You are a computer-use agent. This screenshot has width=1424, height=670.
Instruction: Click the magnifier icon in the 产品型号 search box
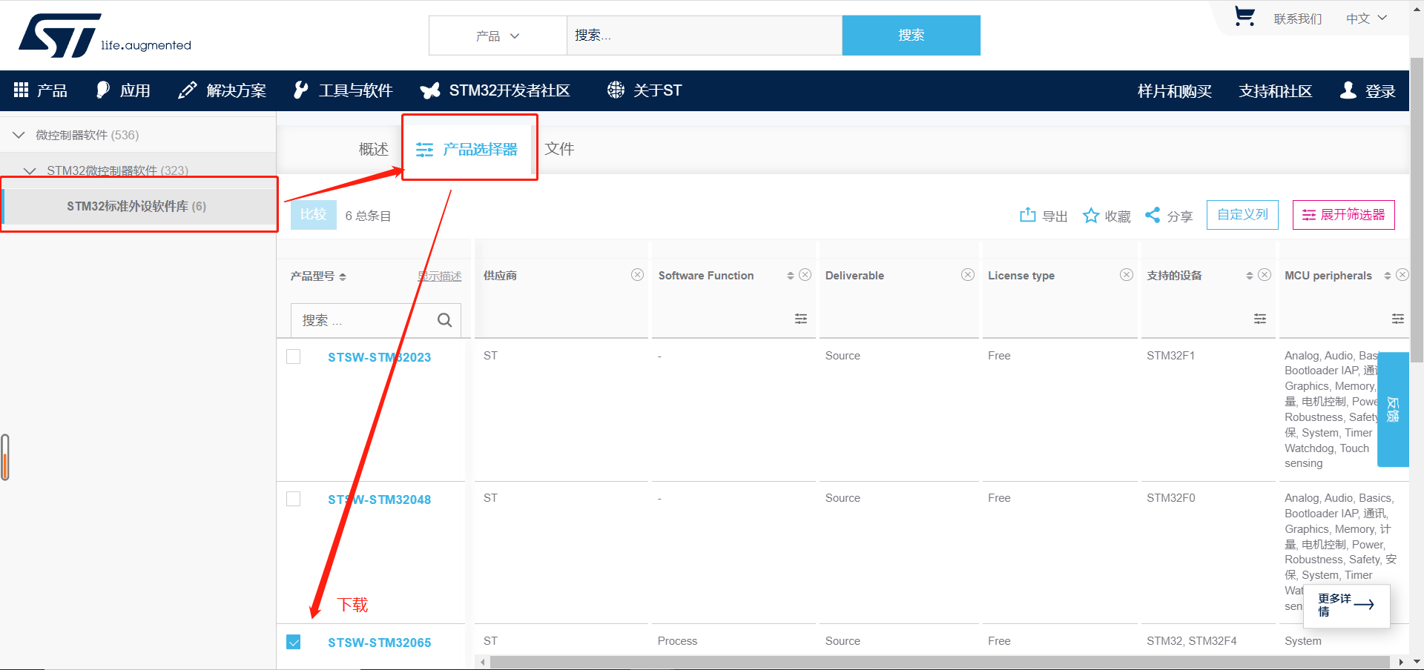pyautogui.click(x=445, y=320)
